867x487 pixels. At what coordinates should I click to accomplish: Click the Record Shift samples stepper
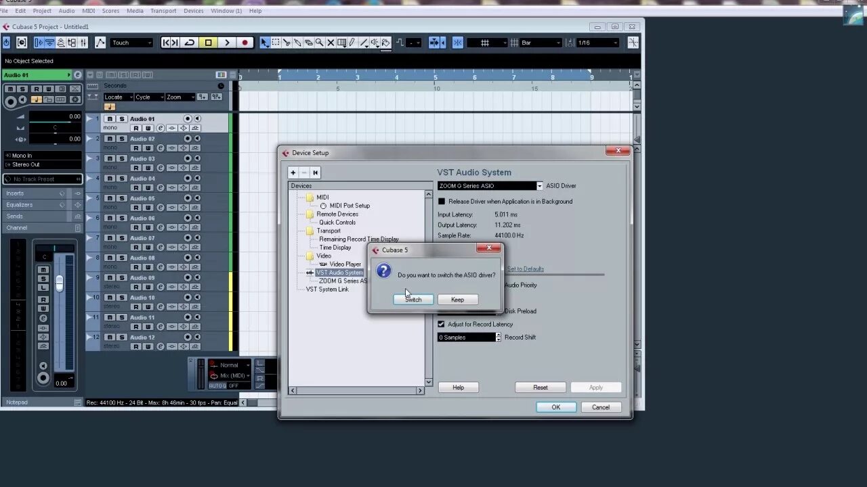pos(499,338)
